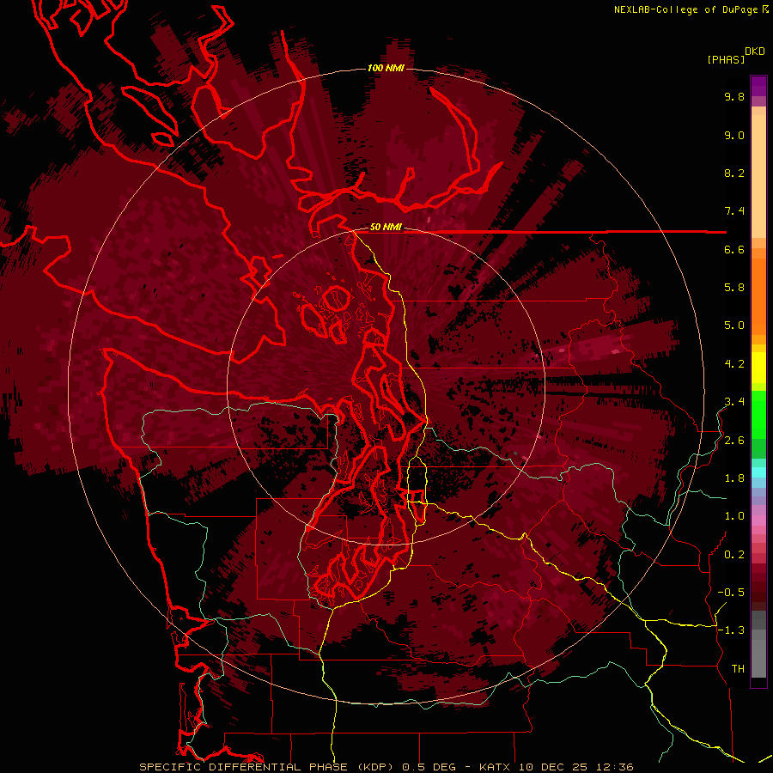Screen dimensions: 773x773
Task: Pick the bright green color scale segment
Action: click(x=758, y=415)
